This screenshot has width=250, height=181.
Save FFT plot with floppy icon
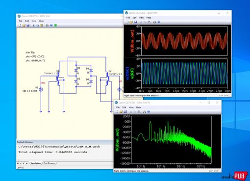click(x=125, y=112)
